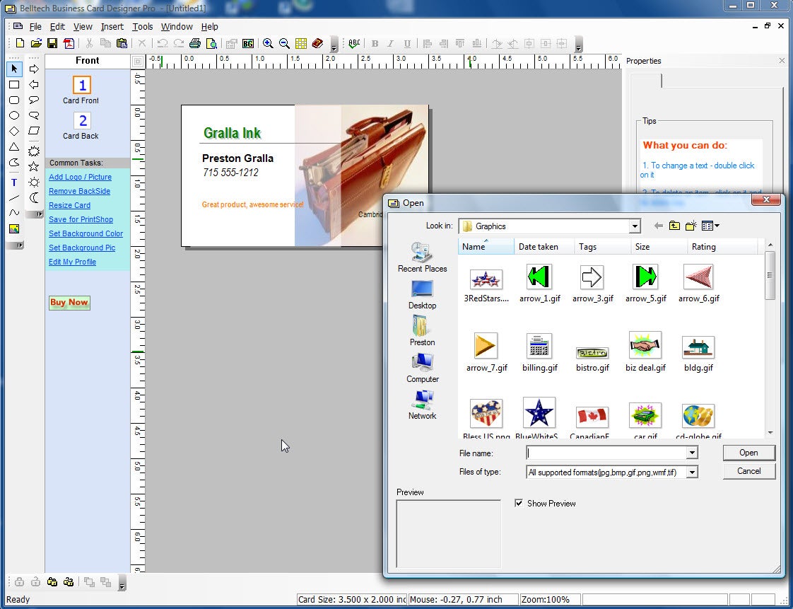
Task: Click the up one level folder icon
Action: pos(674,226)
